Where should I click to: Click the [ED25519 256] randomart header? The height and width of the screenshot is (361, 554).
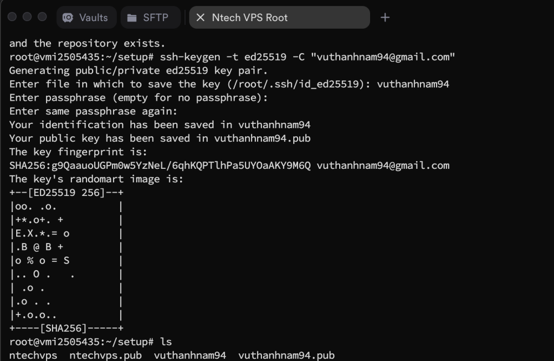[x=67, y=193]
